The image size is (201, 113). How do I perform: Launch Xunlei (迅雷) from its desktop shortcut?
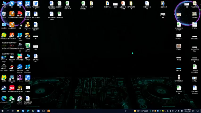pos(20,4)
